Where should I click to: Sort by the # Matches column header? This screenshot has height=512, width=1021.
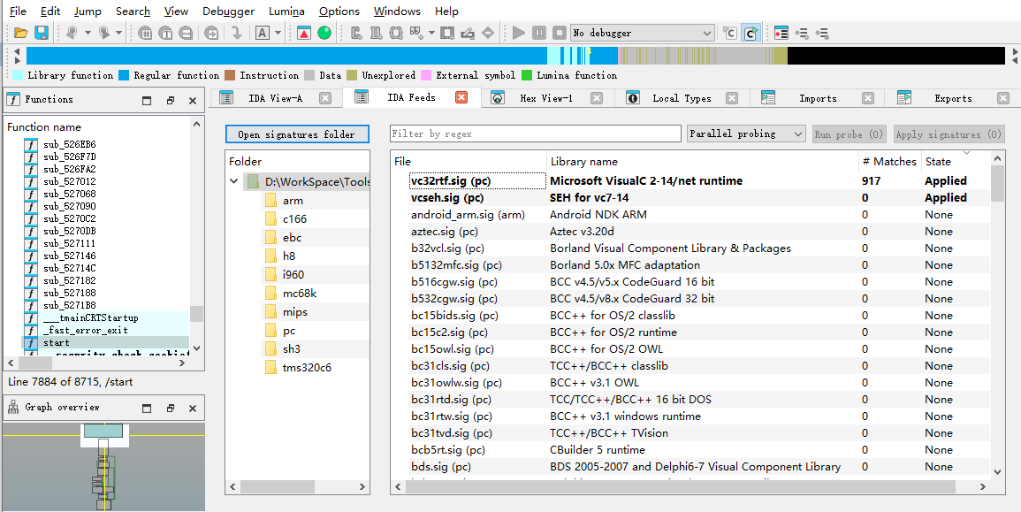889,161
